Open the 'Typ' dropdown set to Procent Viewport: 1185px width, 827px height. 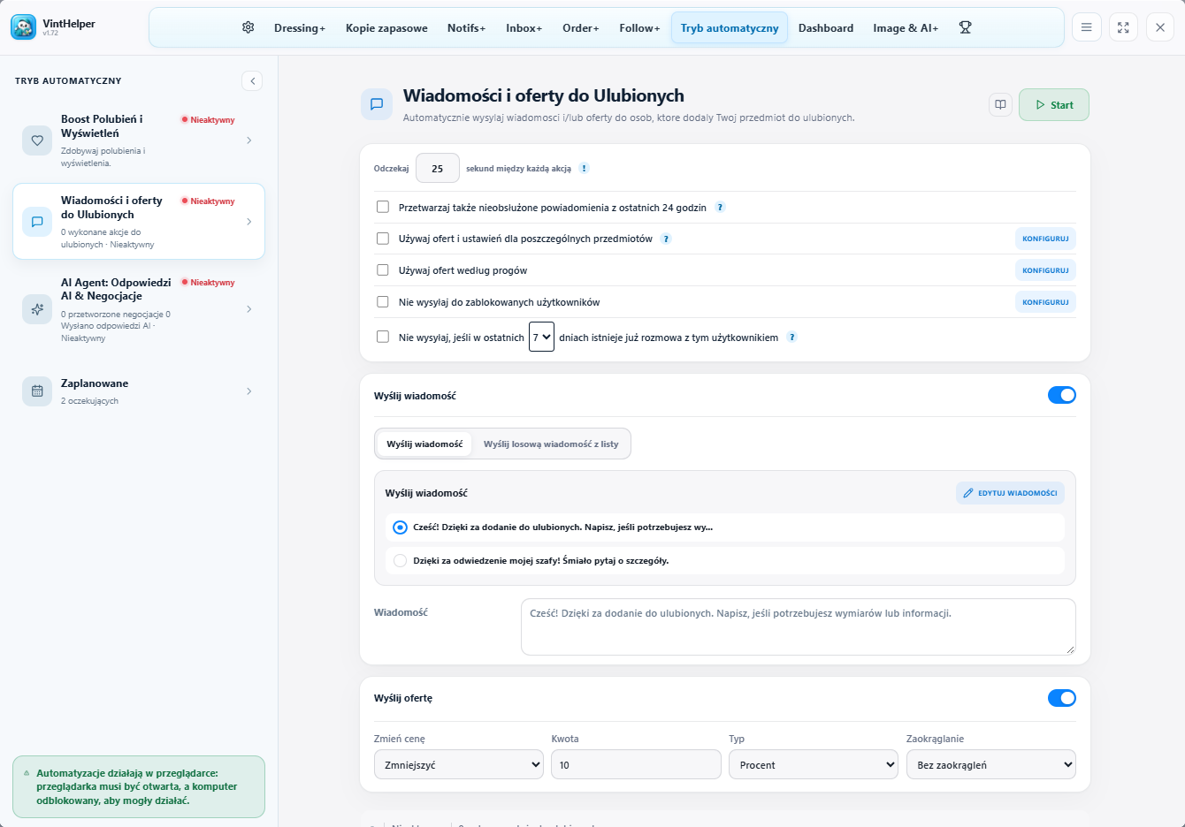pos(814,764)
